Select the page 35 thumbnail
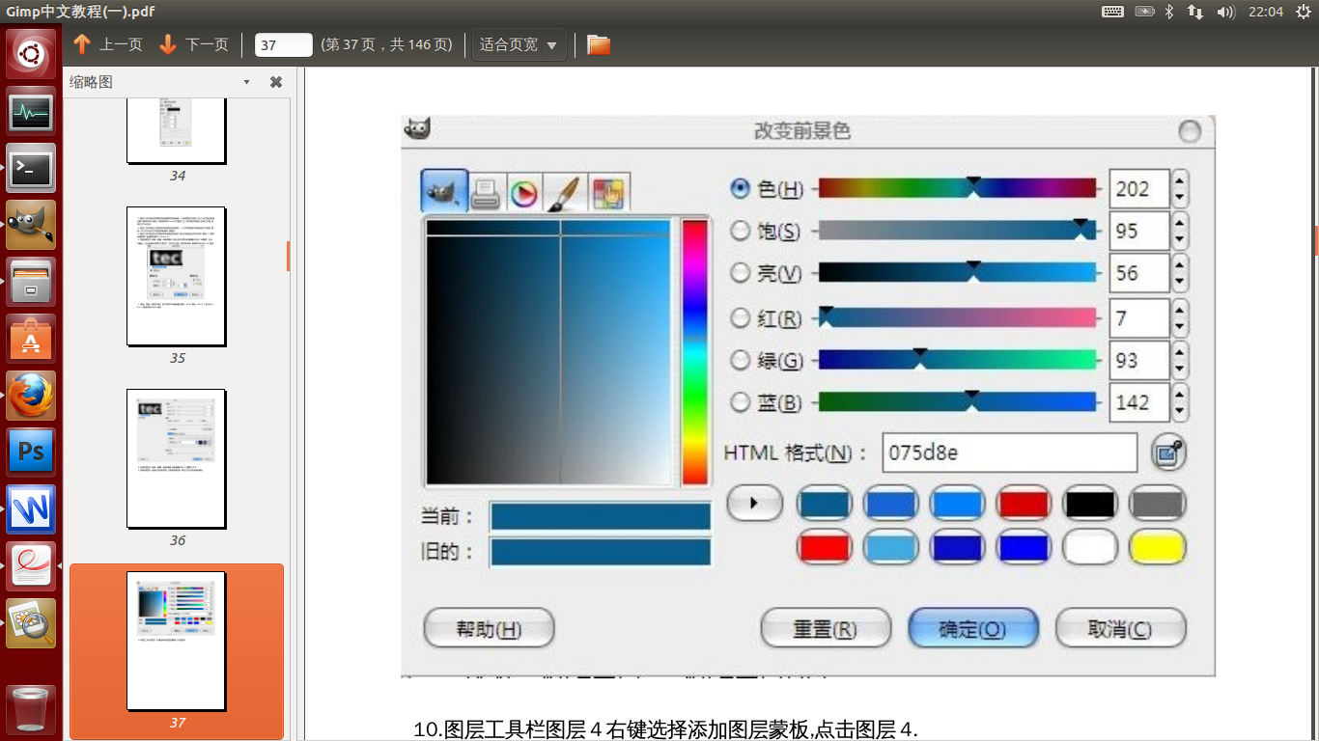This screenshot has height=741, width=1319. click(177, 276)
